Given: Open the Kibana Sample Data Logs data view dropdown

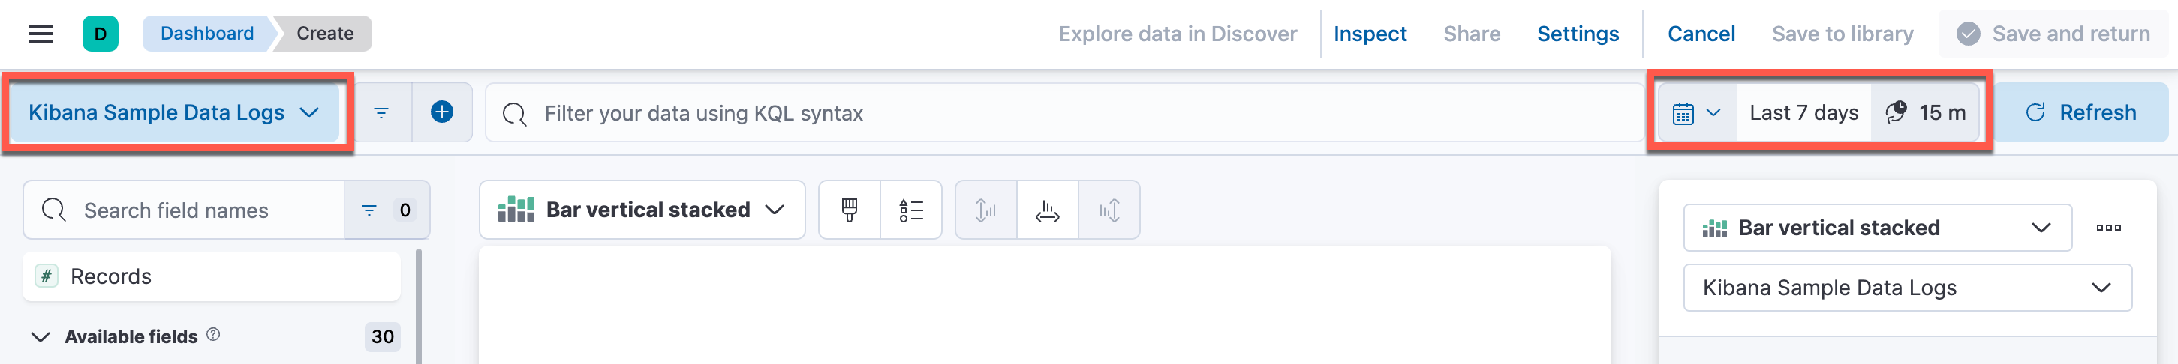Looking at the screenshot, I should click(173, 112).
